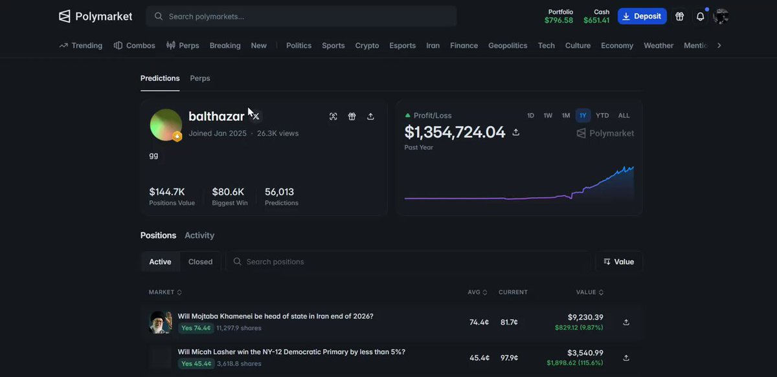Click the Deposit button
Image resolution: width=777 pixels, height=377 pixels.
pyautogui.click(x=642, y=16)
